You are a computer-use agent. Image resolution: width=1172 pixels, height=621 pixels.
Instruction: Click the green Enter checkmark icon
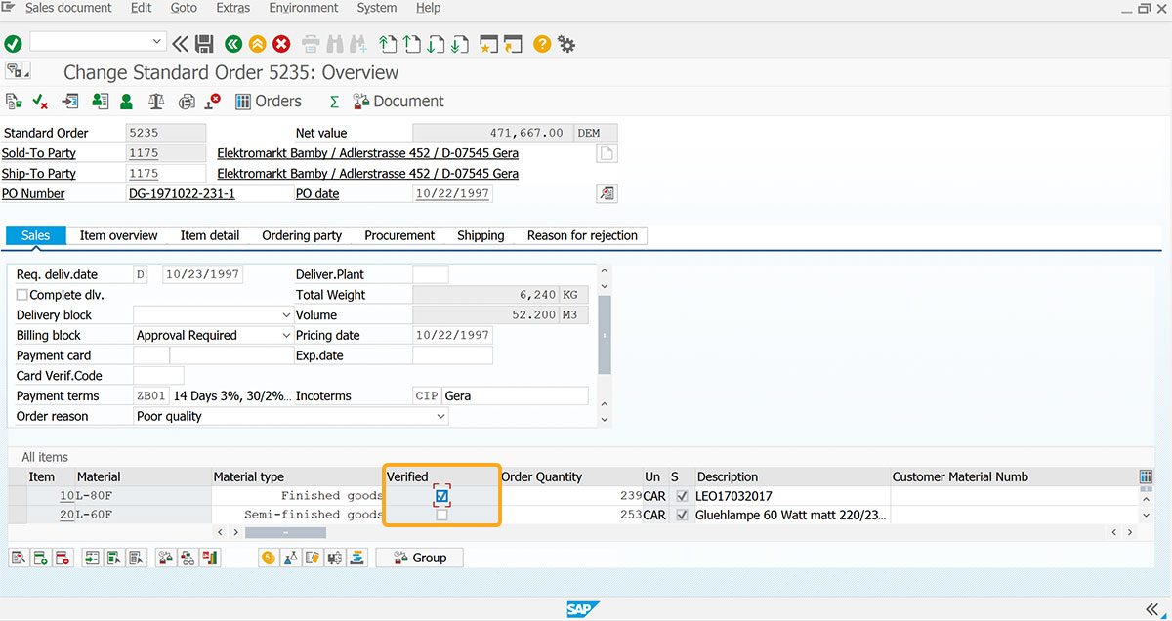click(x=13, y=43)
